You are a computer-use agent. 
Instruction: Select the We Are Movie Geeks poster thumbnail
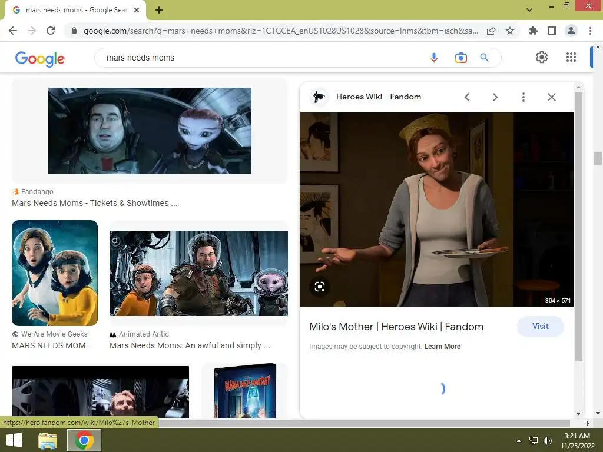tap(55, 273)
